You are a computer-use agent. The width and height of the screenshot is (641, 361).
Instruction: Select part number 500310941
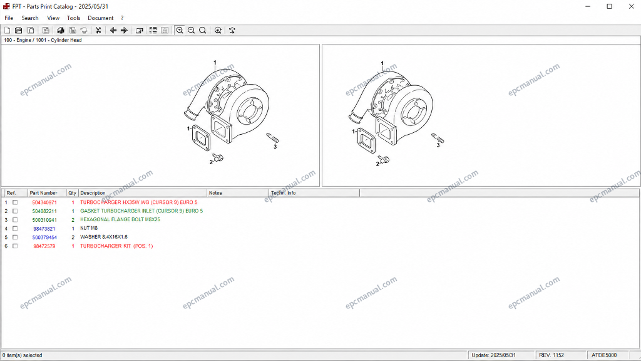pyautogui.click(x=44, y=220)
